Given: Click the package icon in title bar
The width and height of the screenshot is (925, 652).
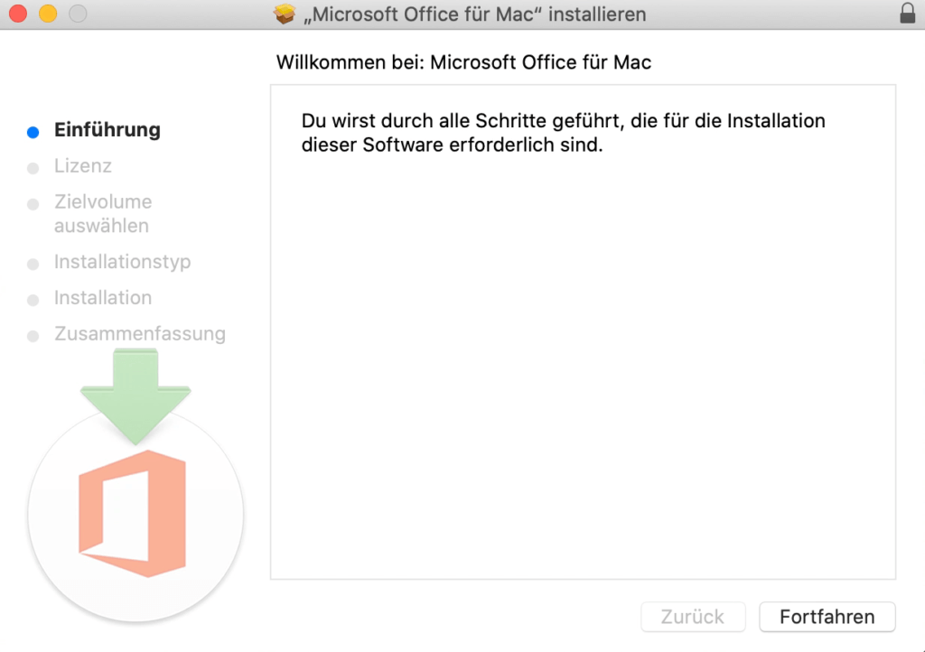Looking at the screenshot, I should (x=285, y=14).
